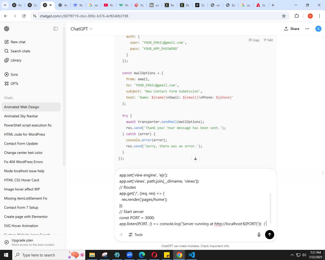Open the Tools menu in composer
The image size is (325, 260).
pos(136,235)
